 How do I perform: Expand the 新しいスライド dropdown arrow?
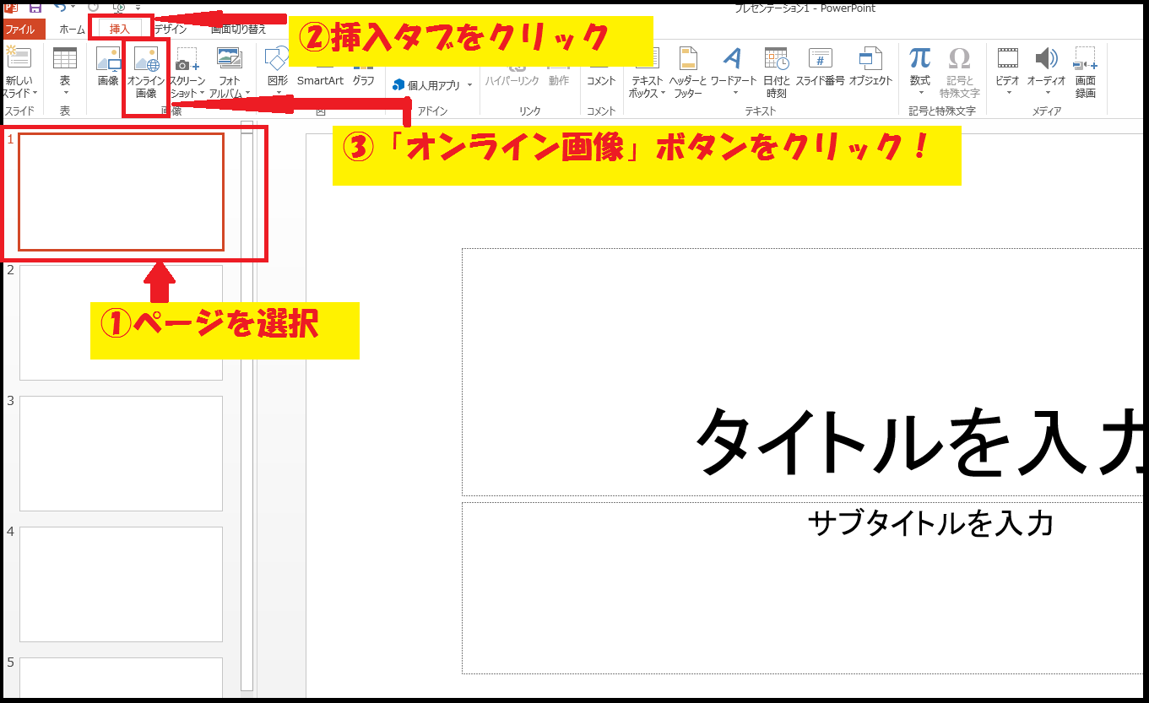tap(35, 94)
